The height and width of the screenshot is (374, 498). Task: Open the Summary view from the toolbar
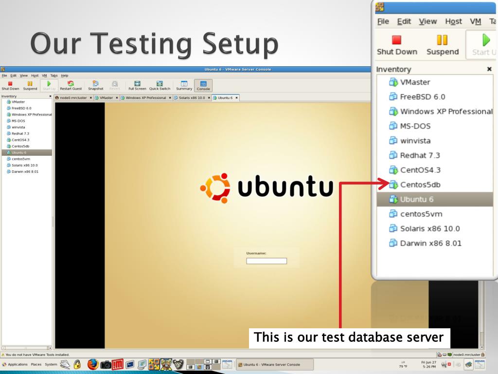tap(184, 86)
